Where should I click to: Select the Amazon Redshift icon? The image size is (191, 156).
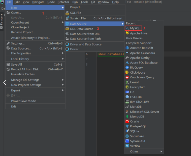coord(127,48)
